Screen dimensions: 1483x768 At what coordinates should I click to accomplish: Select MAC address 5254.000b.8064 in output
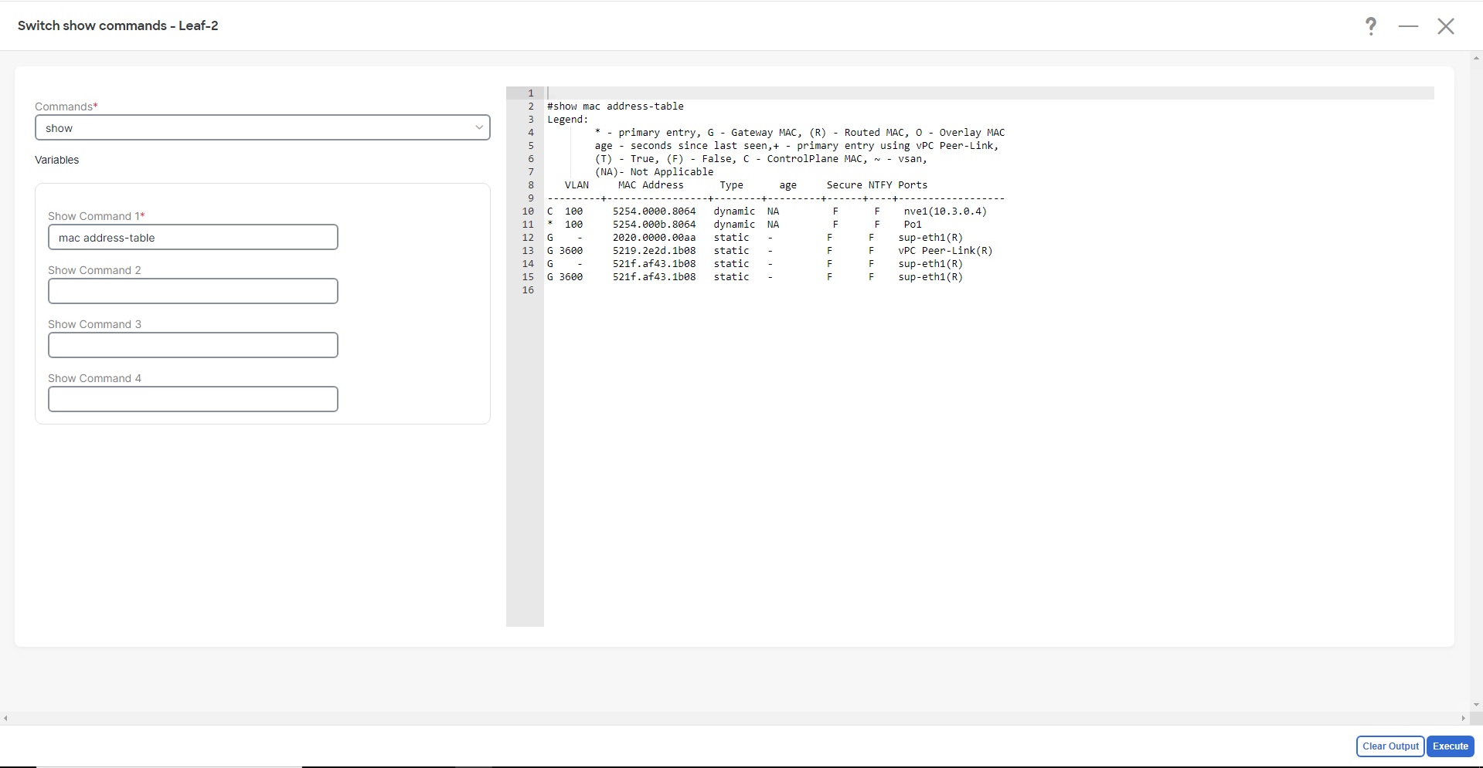pos(654,225)
